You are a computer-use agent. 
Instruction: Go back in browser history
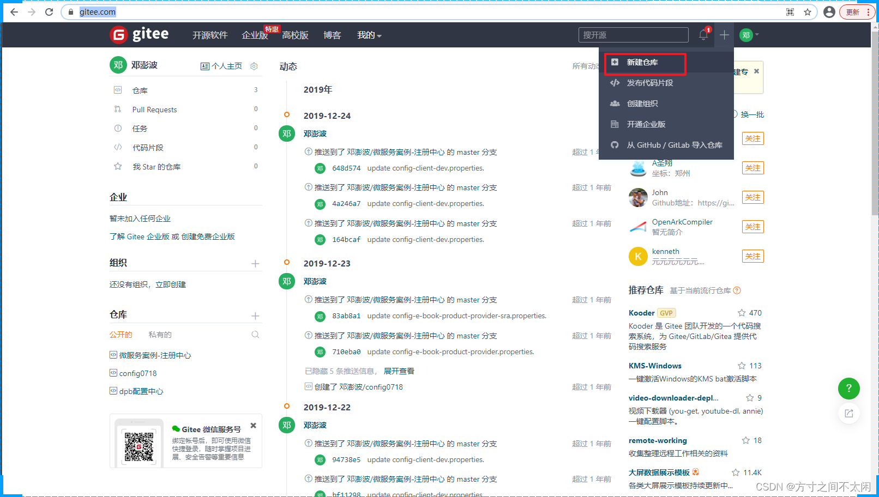(x=14, y=12)
